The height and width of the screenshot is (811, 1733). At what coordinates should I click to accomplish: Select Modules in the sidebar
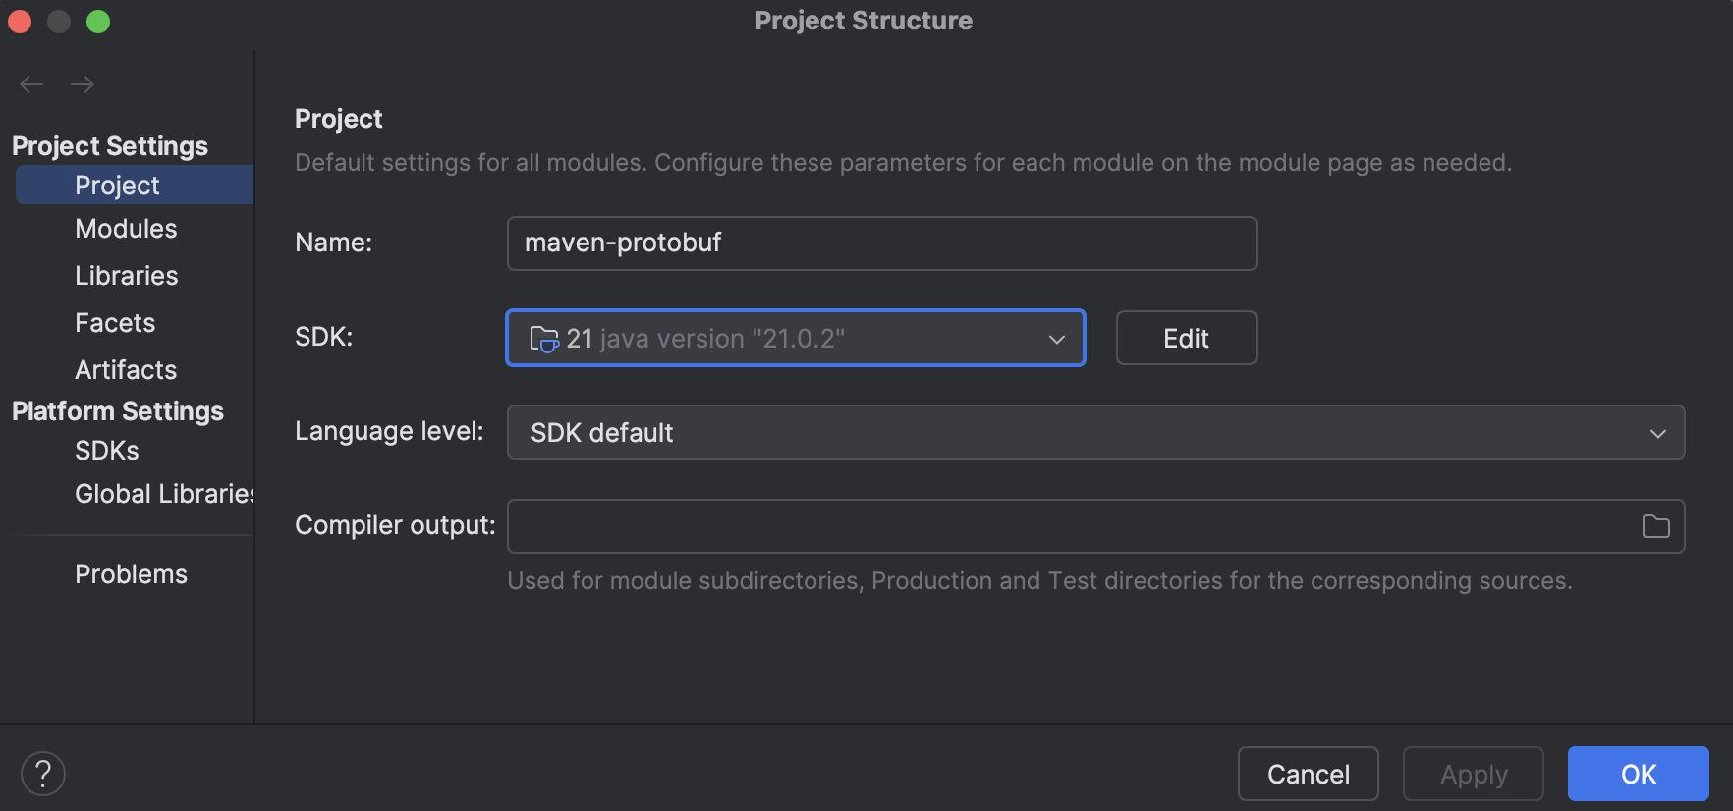pyautogui.click(x=126, y=228)
